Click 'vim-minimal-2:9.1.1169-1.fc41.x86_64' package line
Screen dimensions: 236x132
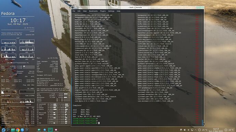point(155,101)
